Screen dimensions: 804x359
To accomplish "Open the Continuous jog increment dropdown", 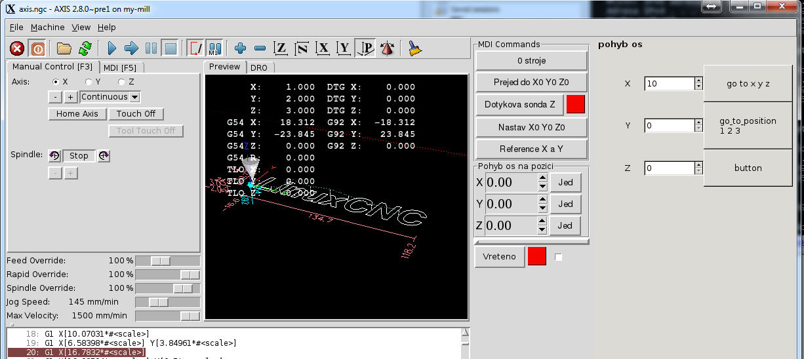I will [x=134, y=97].
